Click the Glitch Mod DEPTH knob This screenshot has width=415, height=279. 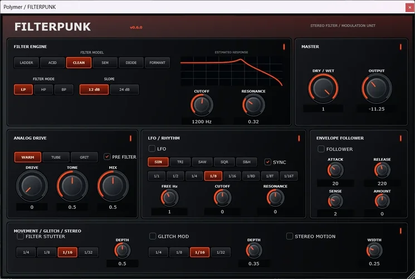point(254,251)
